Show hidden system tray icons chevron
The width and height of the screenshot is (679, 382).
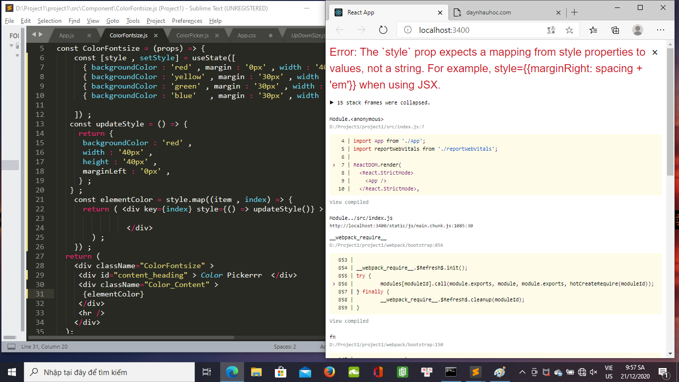point(522,372)
